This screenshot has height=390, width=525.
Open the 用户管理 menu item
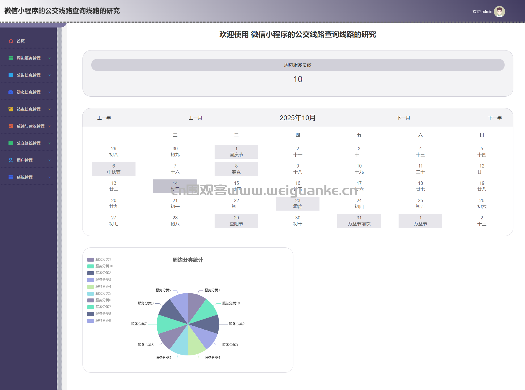(x=24, y=160)
